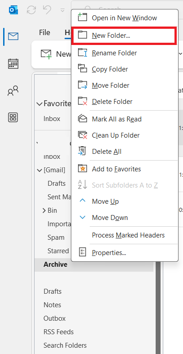
Task: Click the Move Up chevron icon
Action: [x=83, y=200]
